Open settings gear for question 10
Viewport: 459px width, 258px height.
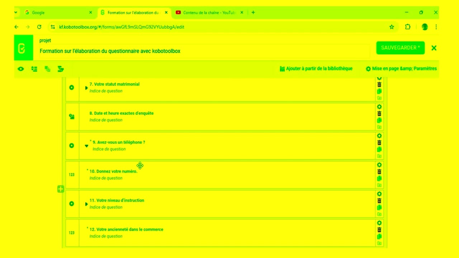coord(379,165)
